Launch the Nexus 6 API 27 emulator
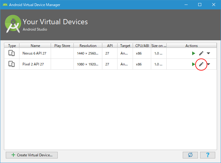221x163 pixels. click(x=193, y=53)
